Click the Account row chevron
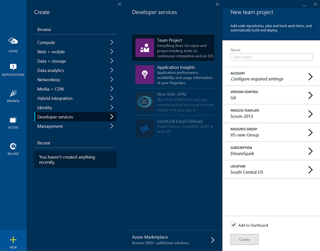This screenshot has width=320, height=251. [310, 77]
